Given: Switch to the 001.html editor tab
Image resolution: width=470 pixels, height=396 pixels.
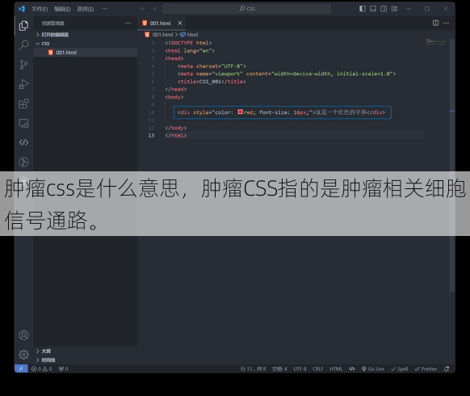Looking at the screenshot, I should pos(162,23).
